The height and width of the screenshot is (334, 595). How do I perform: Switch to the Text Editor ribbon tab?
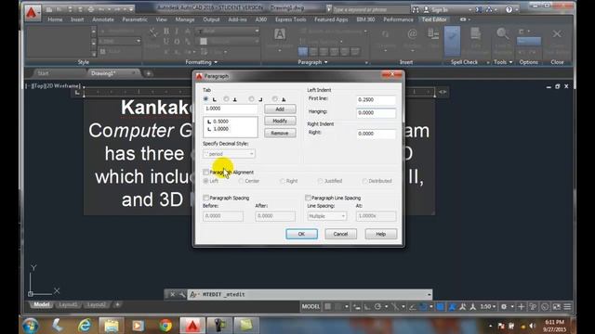434,19
